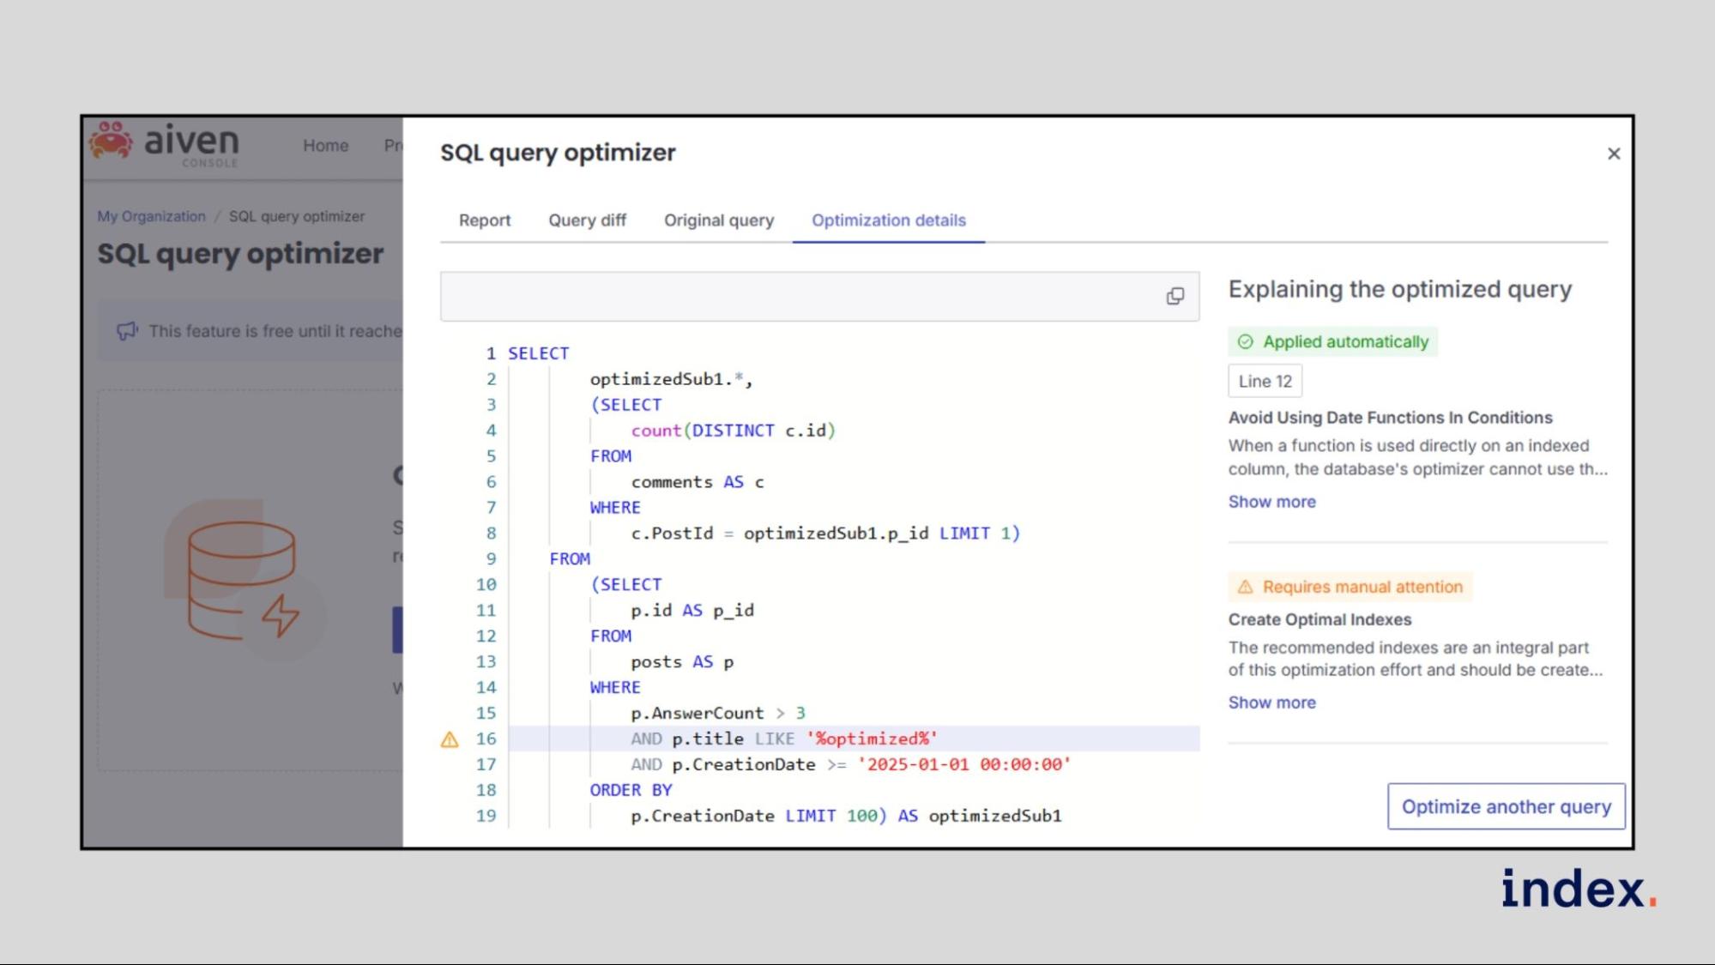1715x965 pixels.
Task: Open the Optimization details tab
Action: tap(888, 220)
